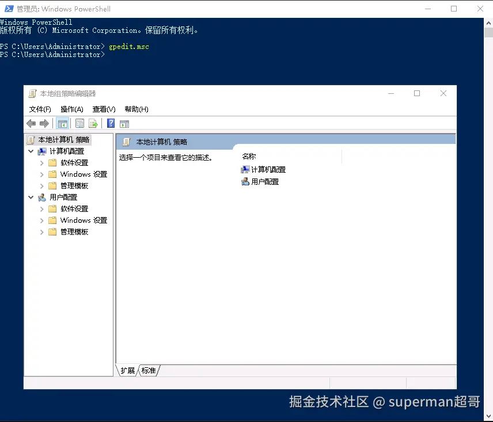Open the 查看(V) menu

tap(104, 109)
